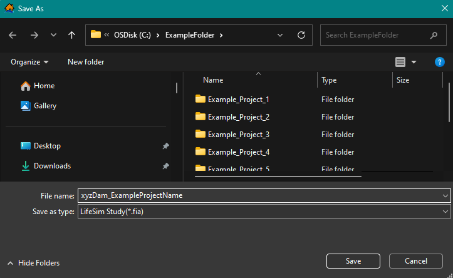The image size is (453, 278).
Task: Open Home in the navigation pane
Action: coord(44,86)
